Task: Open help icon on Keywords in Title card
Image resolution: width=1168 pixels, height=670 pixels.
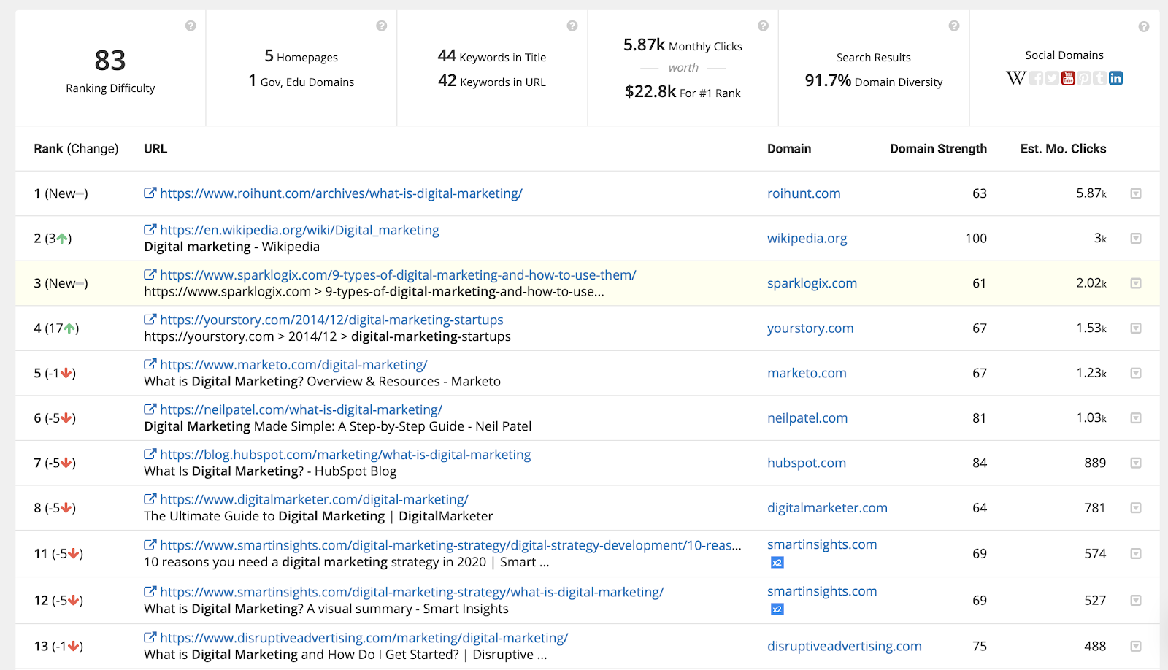Action: click(572, 26)
